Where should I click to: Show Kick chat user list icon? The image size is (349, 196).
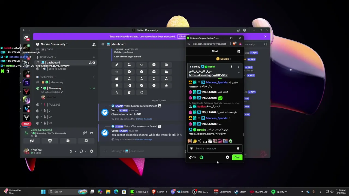click(238, 51)
